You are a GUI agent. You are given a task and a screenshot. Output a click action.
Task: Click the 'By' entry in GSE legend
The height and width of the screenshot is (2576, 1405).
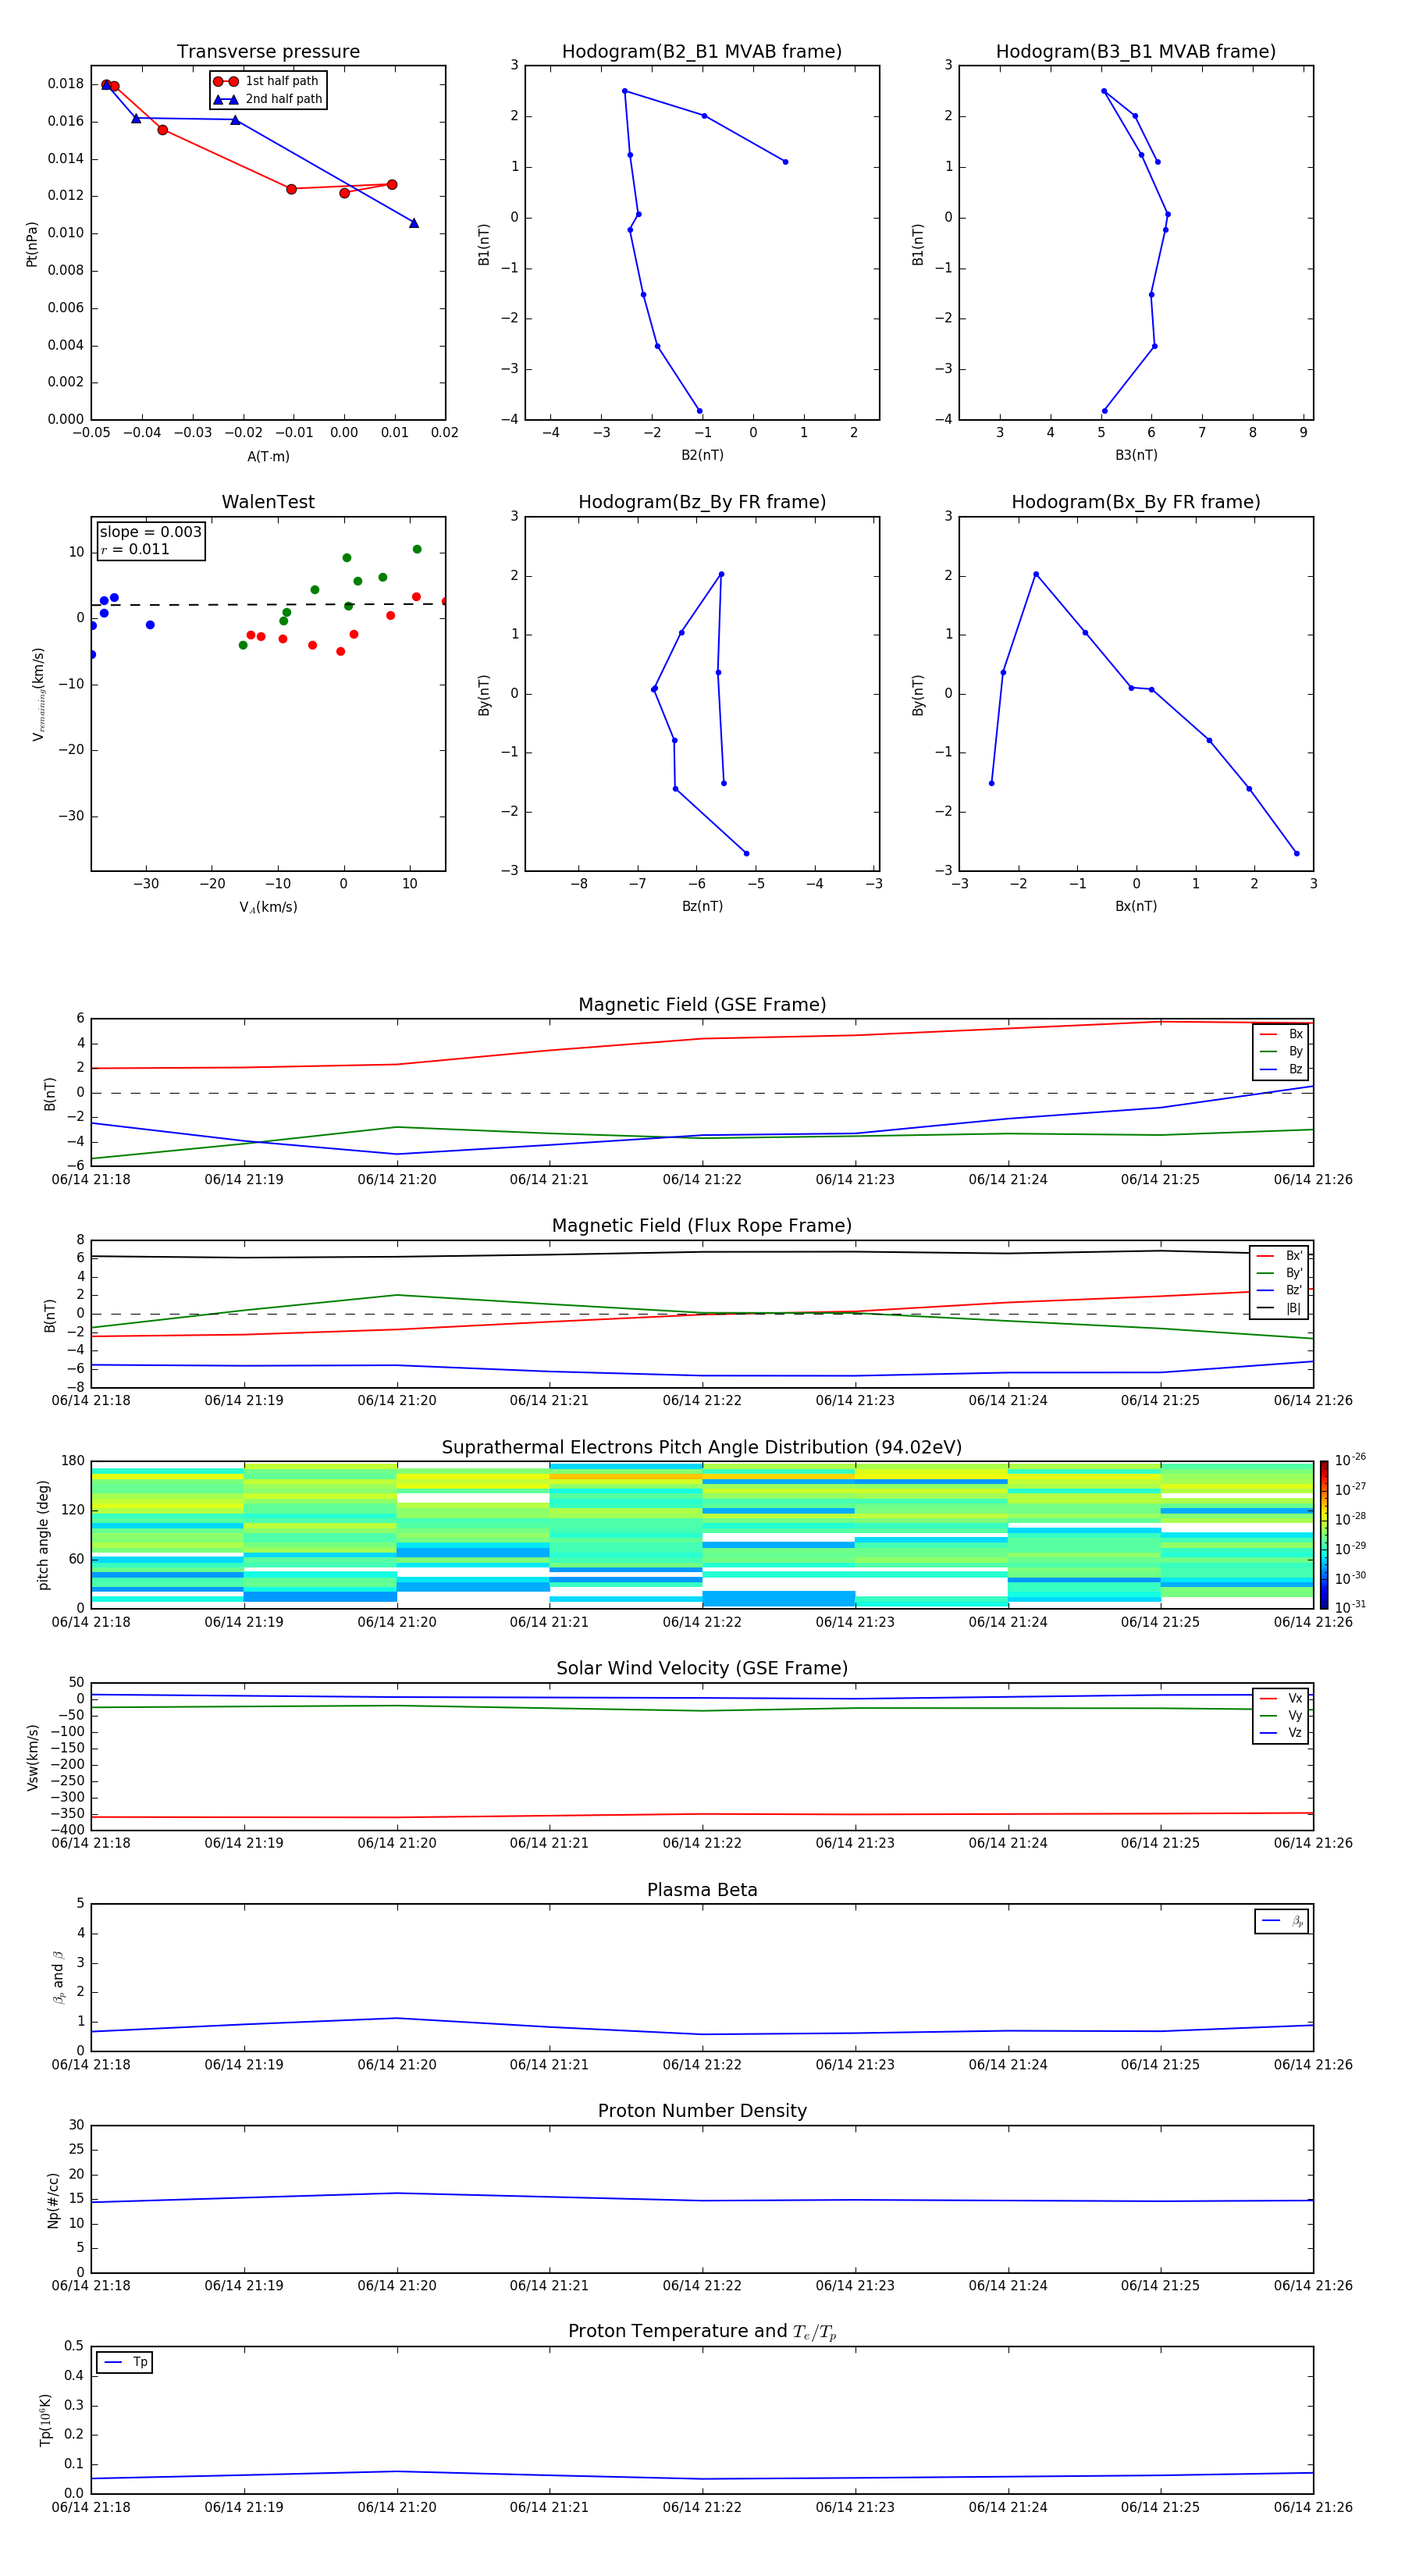click(x=1281, y=1051)
